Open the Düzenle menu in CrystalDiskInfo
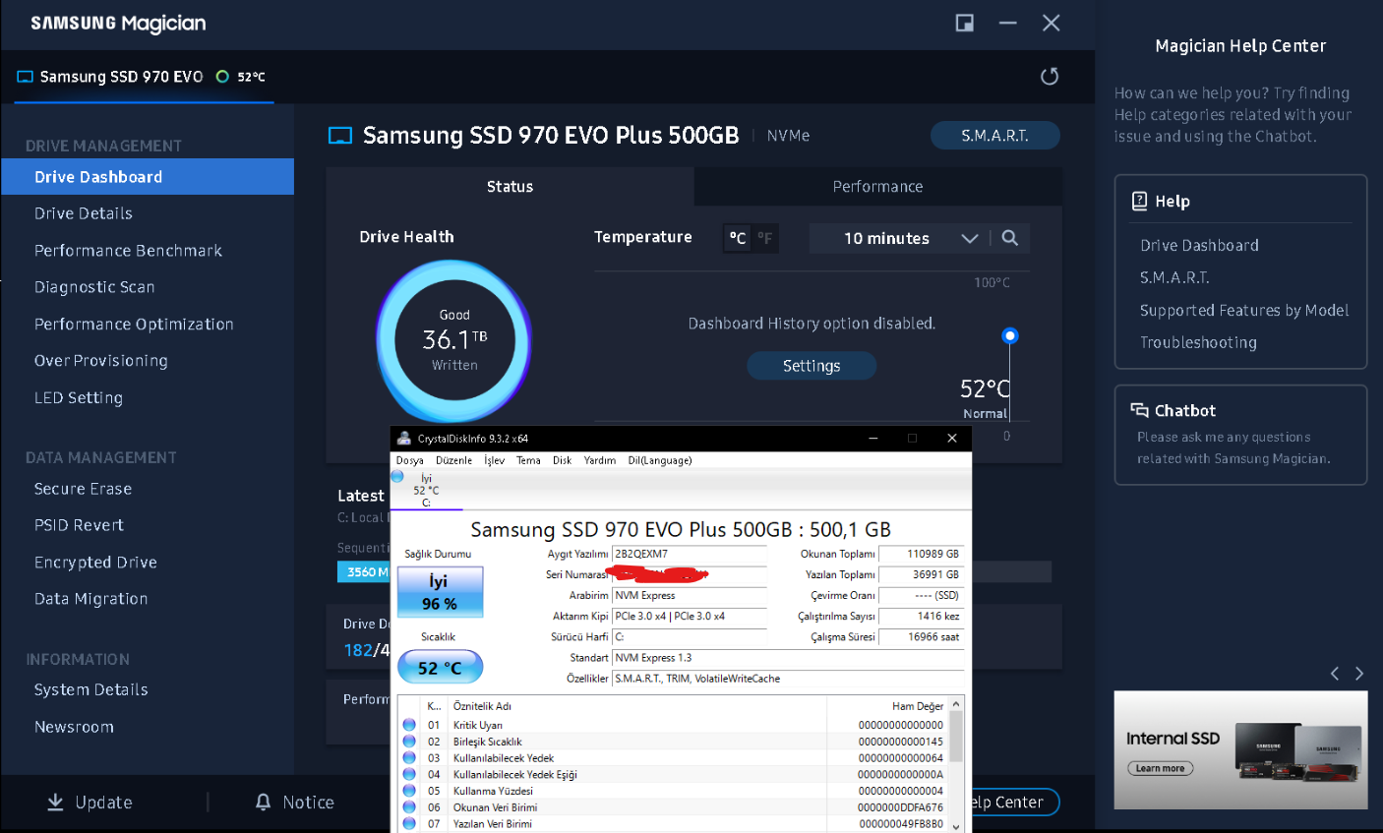1383x833 pixels. pos(453,460)
